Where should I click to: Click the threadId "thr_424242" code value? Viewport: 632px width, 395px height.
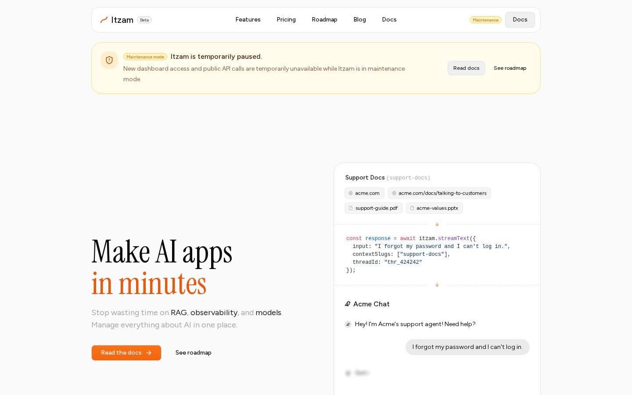403,262
